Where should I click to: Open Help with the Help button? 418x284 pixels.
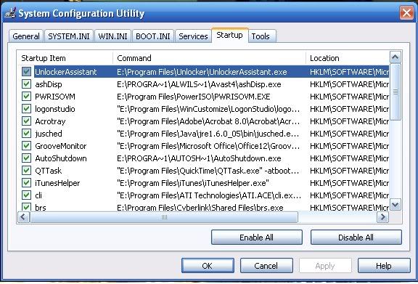tap(384, 266)
